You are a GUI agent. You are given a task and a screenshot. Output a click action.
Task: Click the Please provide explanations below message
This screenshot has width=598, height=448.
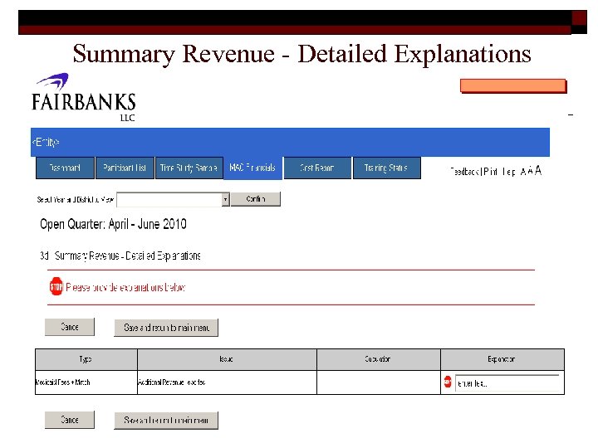(125, 287)
